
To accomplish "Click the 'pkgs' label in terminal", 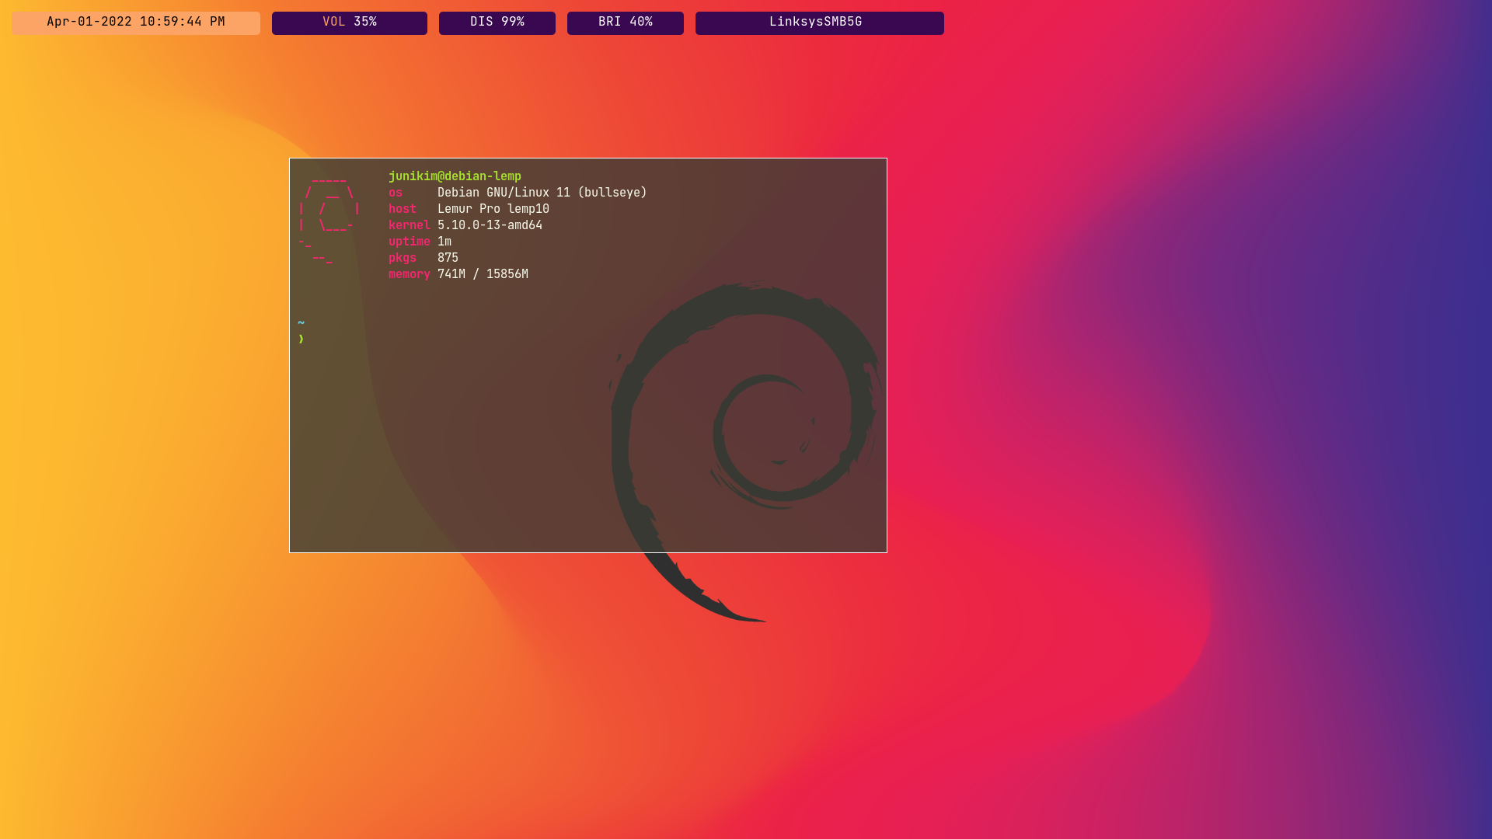I will pyautogui.click(x=403, y=258).
